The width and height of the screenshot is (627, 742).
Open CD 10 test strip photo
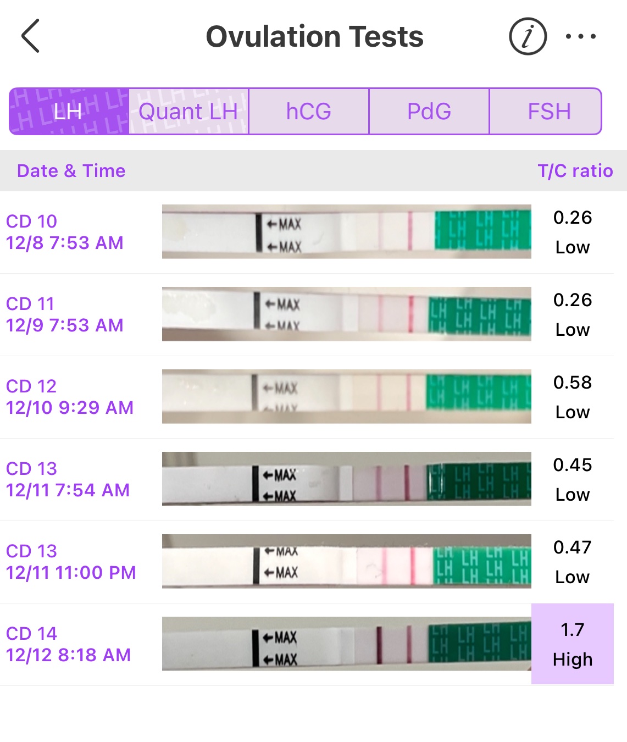346,231
